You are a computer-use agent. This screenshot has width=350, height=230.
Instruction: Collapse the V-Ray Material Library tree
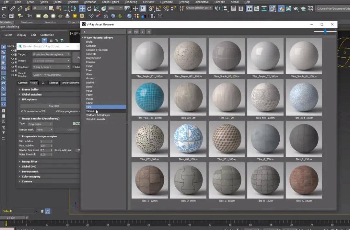(x=83, y=38)
